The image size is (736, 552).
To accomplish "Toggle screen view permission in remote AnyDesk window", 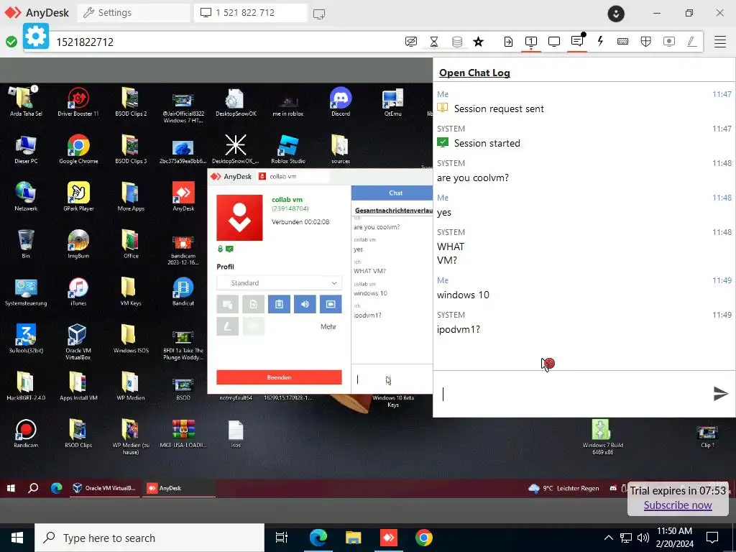I will [x=331, y=304].
